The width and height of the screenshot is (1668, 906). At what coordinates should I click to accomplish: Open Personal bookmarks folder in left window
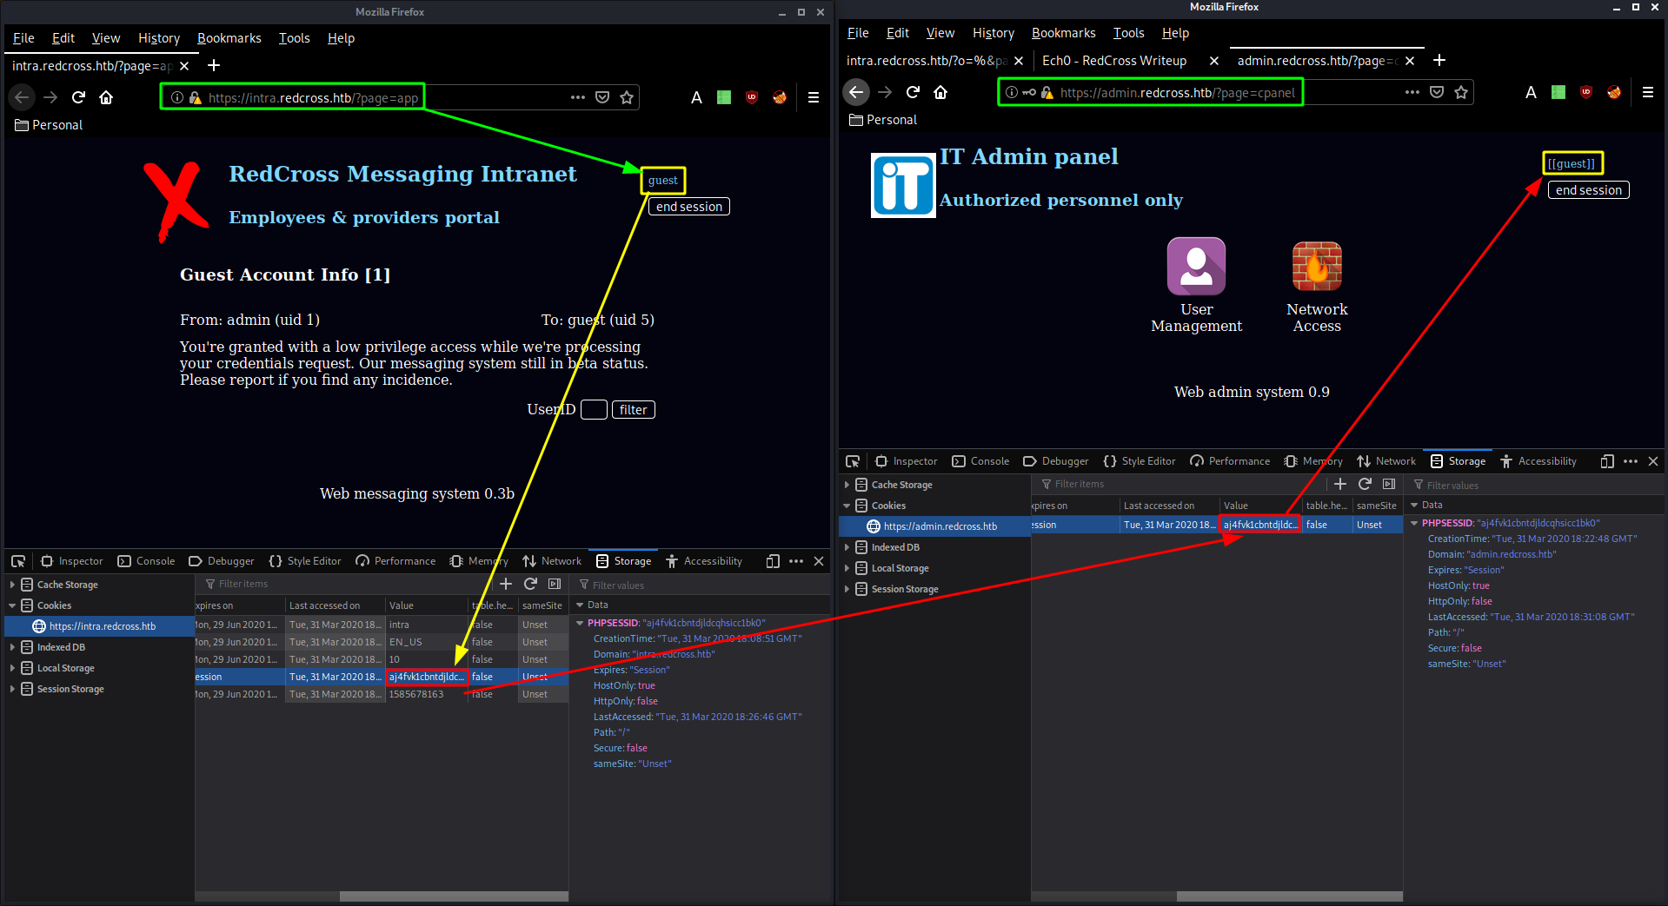click(49, 125)
